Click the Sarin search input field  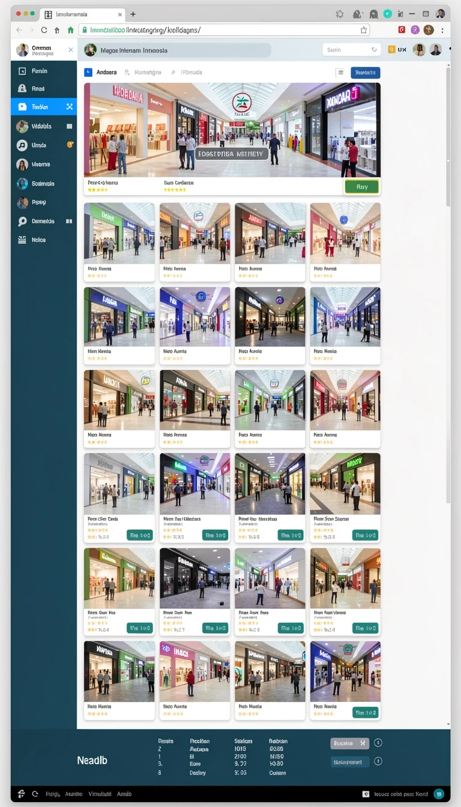(x=352, y=50)
